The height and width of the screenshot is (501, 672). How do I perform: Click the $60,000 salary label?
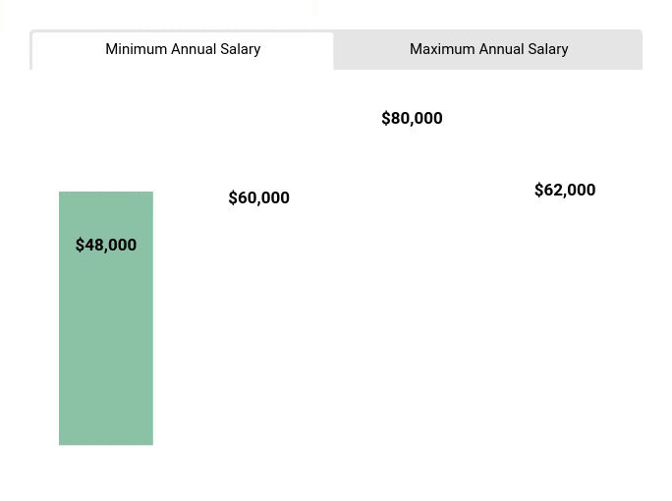pos(258,197)
